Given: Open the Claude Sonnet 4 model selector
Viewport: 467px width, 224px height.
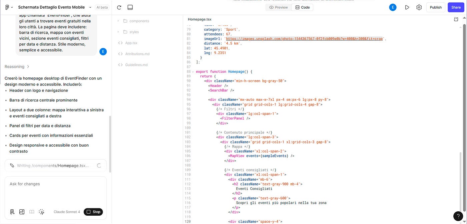Looking at the screenshot, I should (67, 212).
